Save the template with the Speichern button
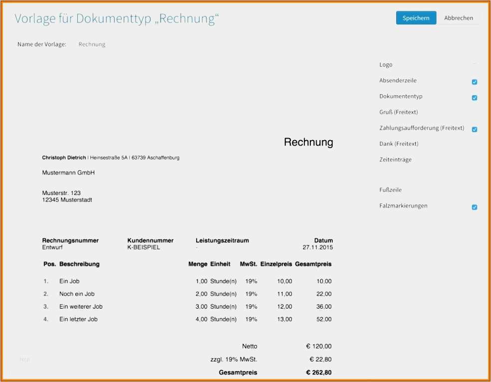Screen dimensions: 491x382 [416, 18]
